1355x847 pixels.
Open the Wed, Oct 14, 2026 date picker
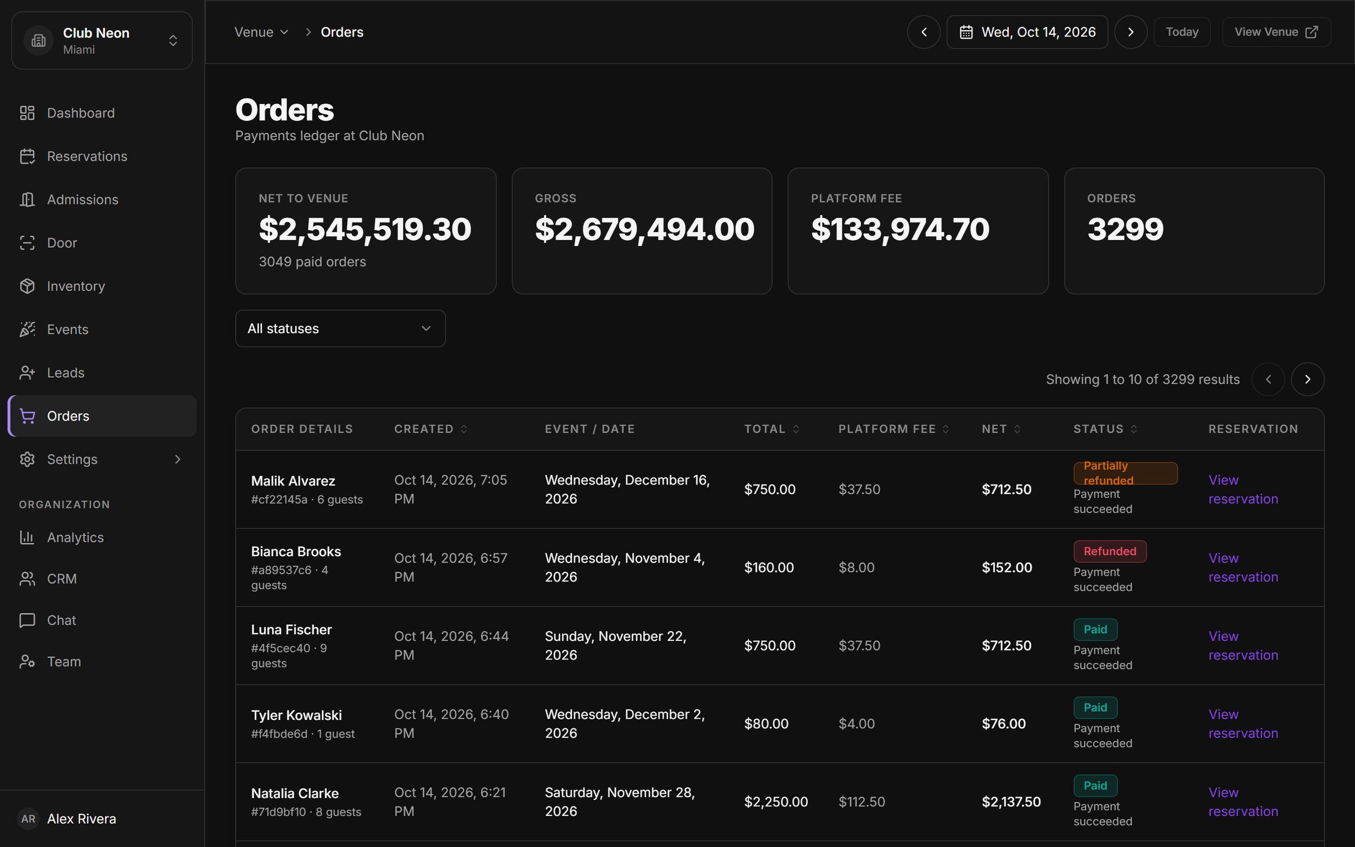(x=1027, y=32)
